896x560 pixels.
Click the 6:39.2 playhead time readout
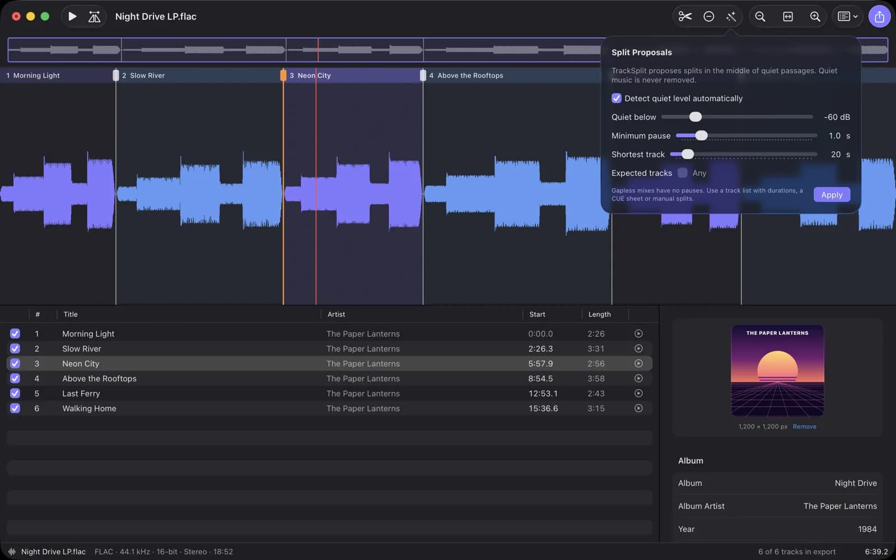pyautogui.click(x=876, y=552)
